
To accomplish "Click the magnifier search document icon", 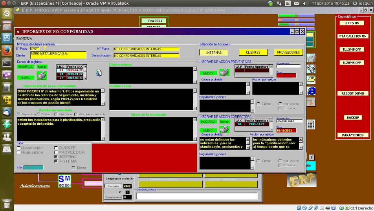I will [x=98, y=73].
